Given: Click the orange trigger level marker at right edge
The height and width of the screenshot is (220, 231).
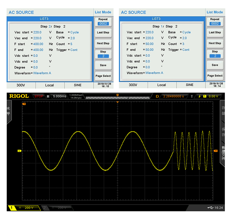Looking at the screenshot, I should point(215,151).
